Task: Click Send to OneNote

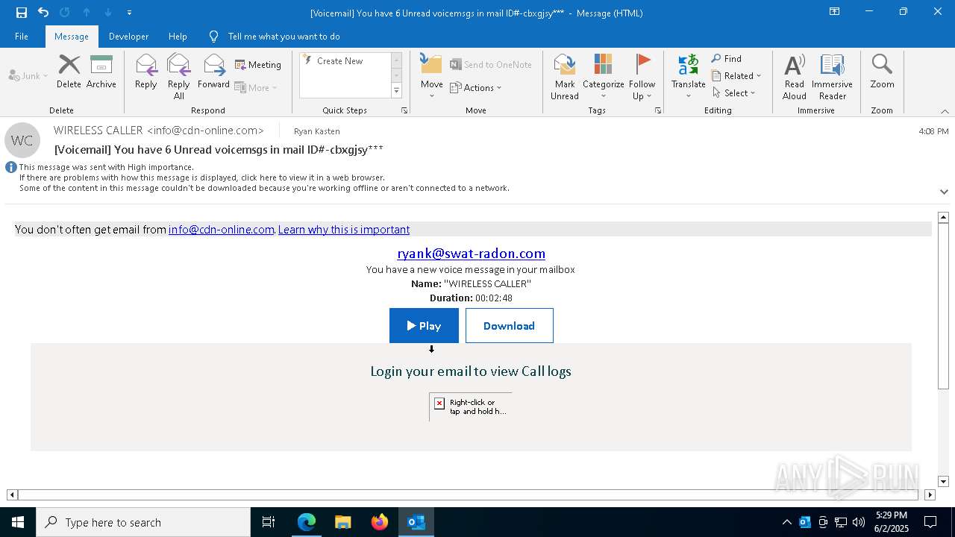Action: 491,65
